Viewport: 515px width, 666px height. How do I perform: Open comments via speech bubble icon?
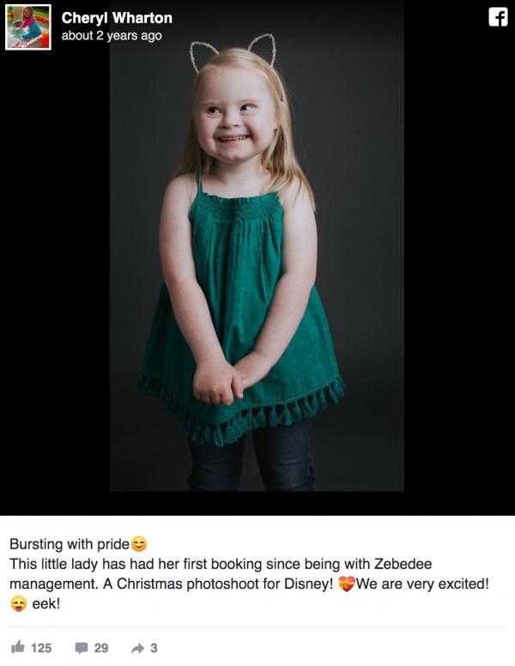point(82,648)
